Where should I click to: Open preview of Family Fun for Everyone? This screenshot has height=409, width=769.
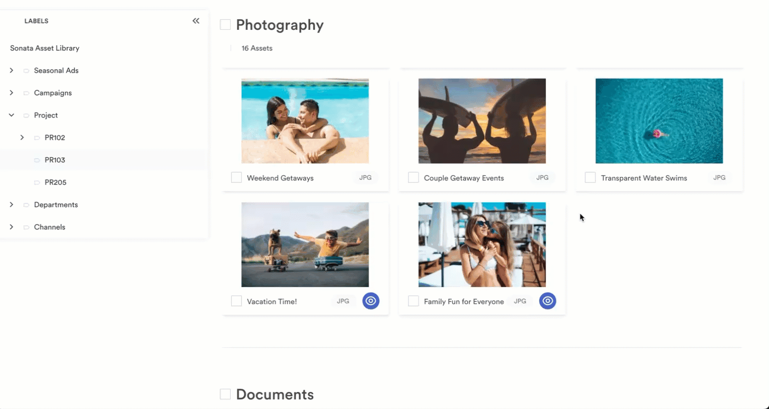[x=547, y=301]
